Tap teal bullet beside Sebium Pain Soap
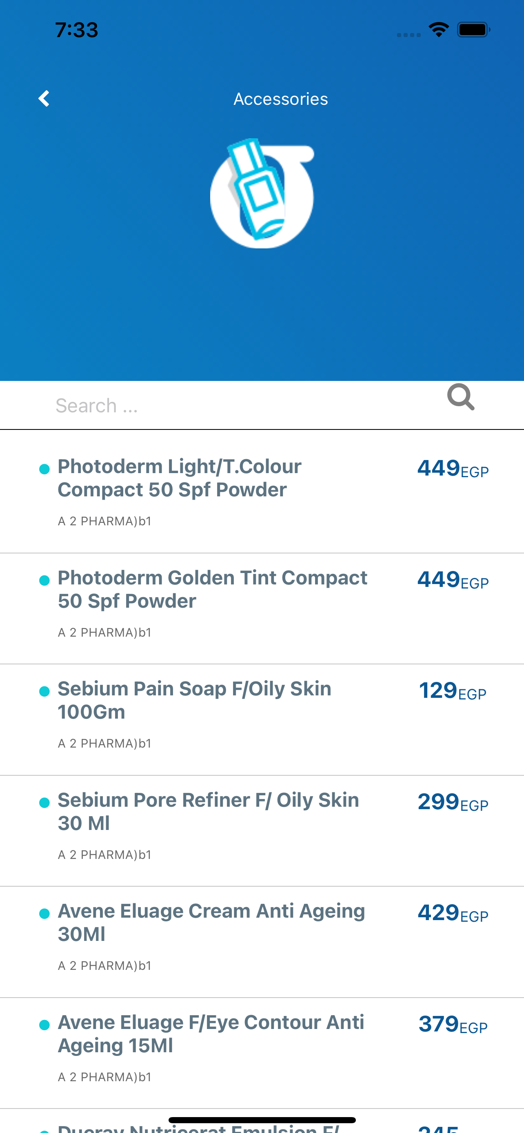The width and height of the screenshot is (524, 1133). pos(44,691)
